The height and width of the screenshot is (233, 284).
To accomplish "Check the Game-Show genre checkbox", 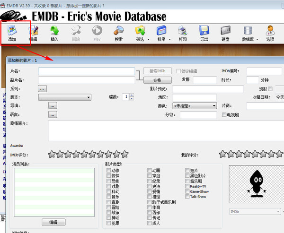I will (187, 191).
